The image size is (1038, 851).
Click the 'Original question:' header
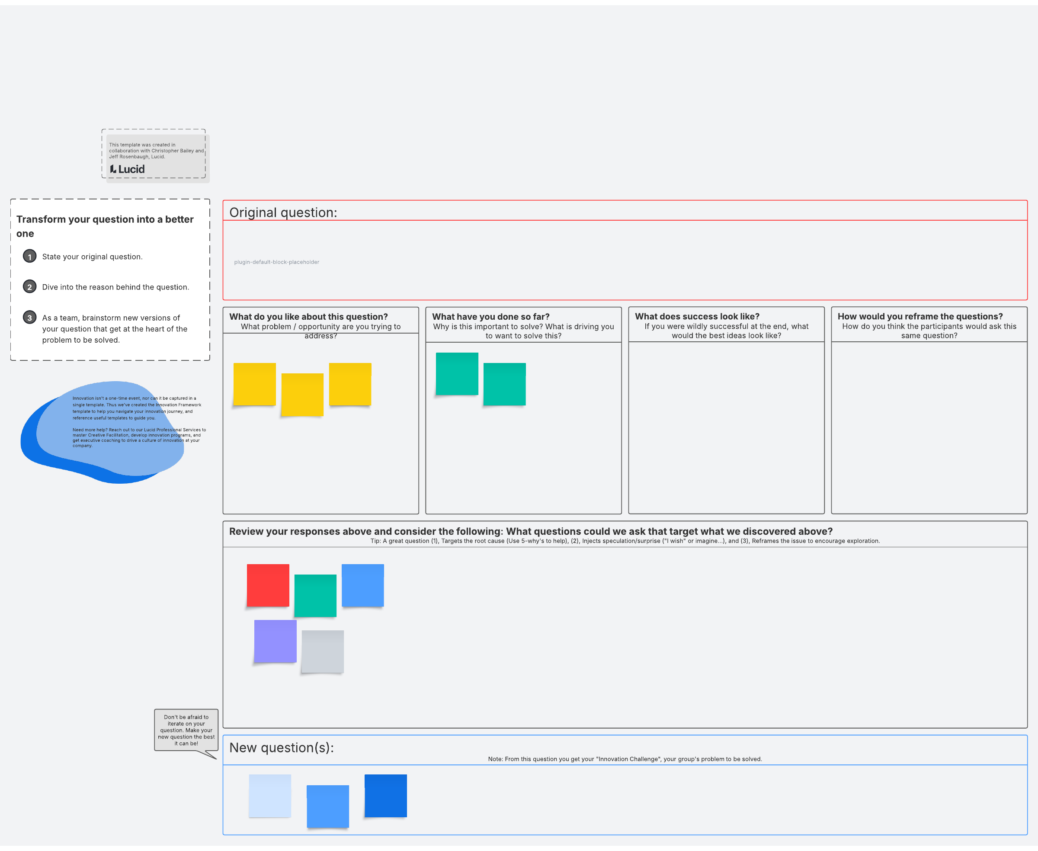[283, 212]
